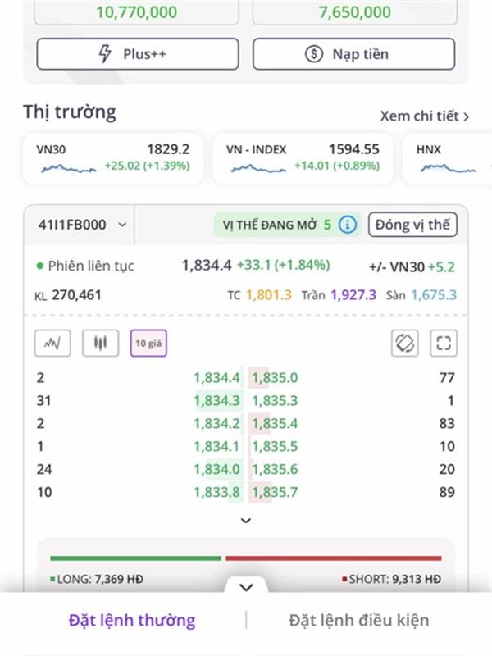Open the HNX index card
The height and width of the screenshot is (656, 492).
click(447, 158)
